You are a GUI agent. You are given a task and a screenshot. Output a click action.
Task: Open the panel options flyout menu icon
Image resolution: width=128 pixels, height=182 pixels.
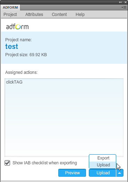click(x=124, y=8)
